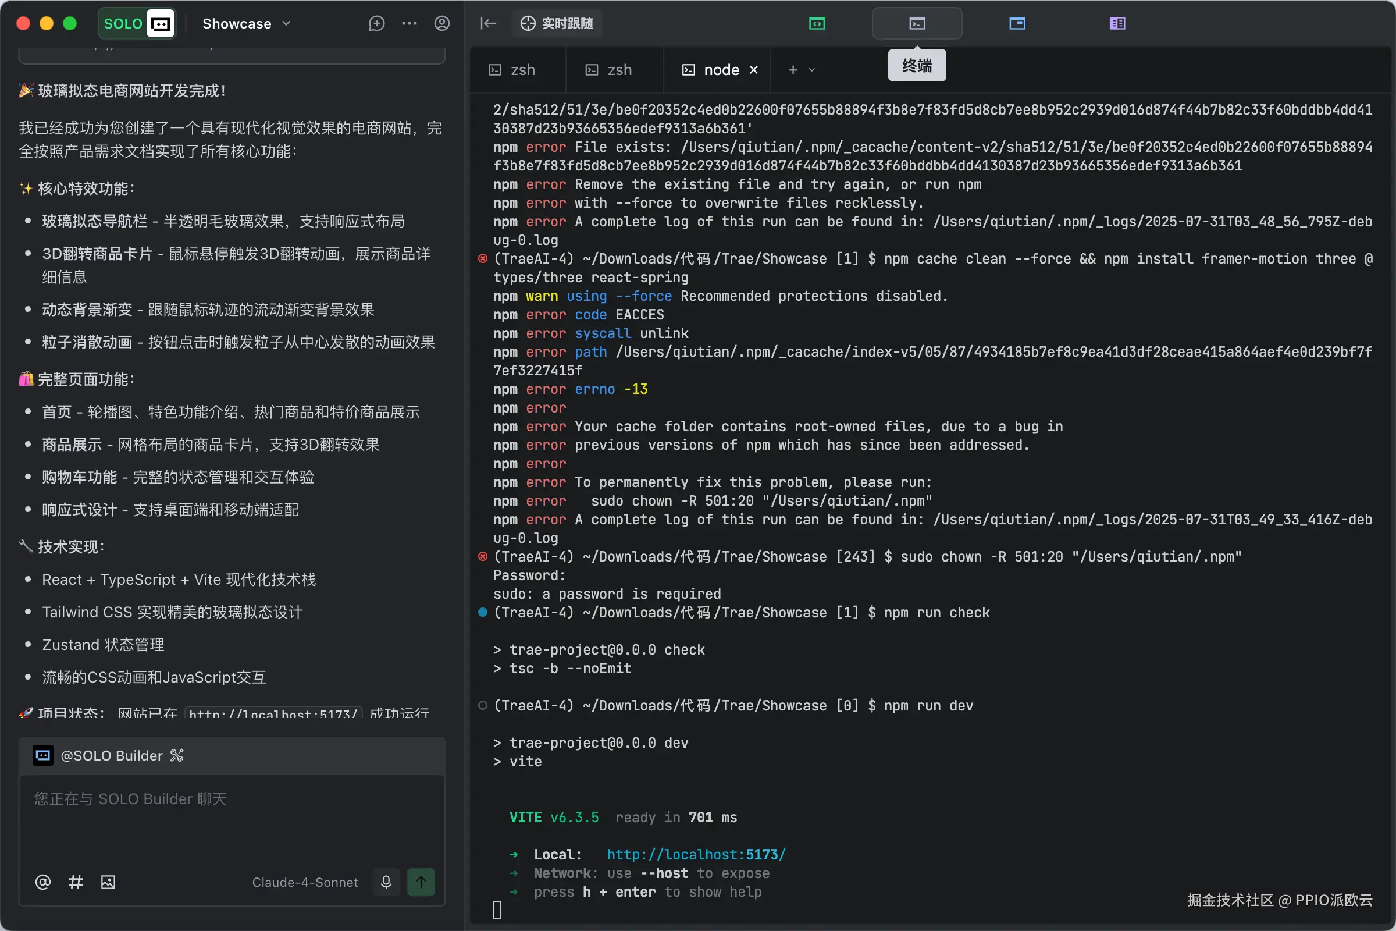This screenshot has width=1396, height=931.
Task: Click the # context reference icon
Action: click(x=76, y=882)
